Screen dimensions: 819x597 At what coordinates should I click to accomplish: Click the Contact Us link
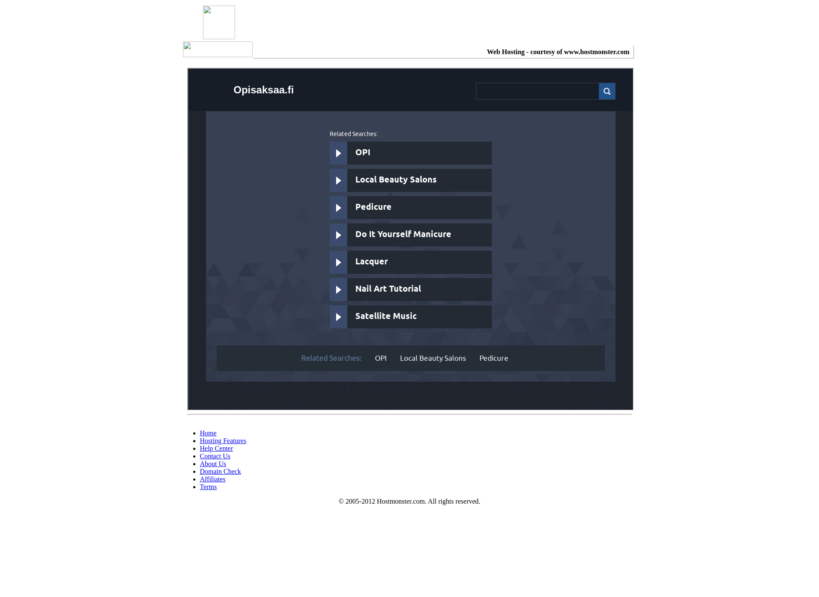[214, 456]
